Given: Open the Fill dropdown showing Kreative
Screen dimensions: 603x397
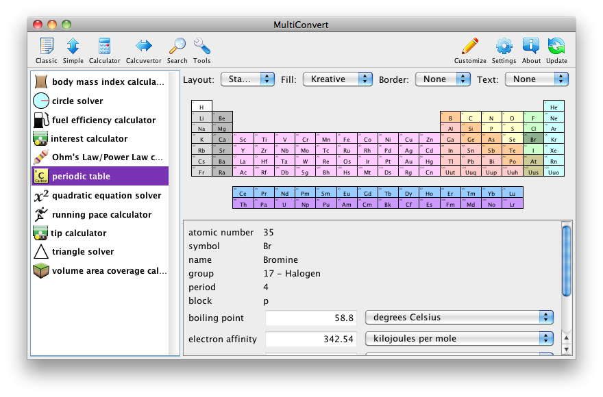Looking at the screenshot, I should [x=337, y=79].
